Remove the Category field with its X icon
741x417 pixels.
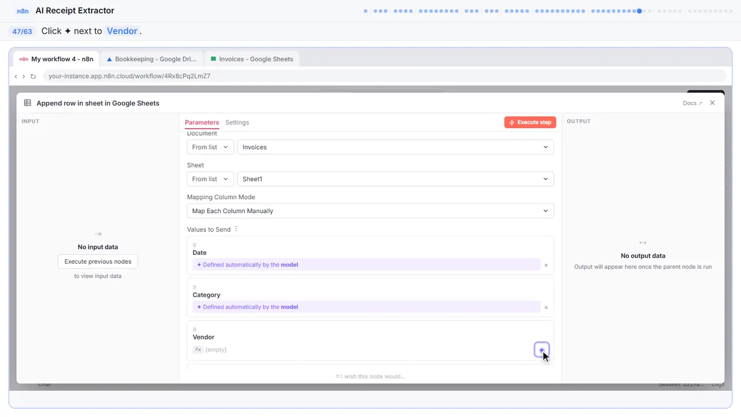click(546, 308)
